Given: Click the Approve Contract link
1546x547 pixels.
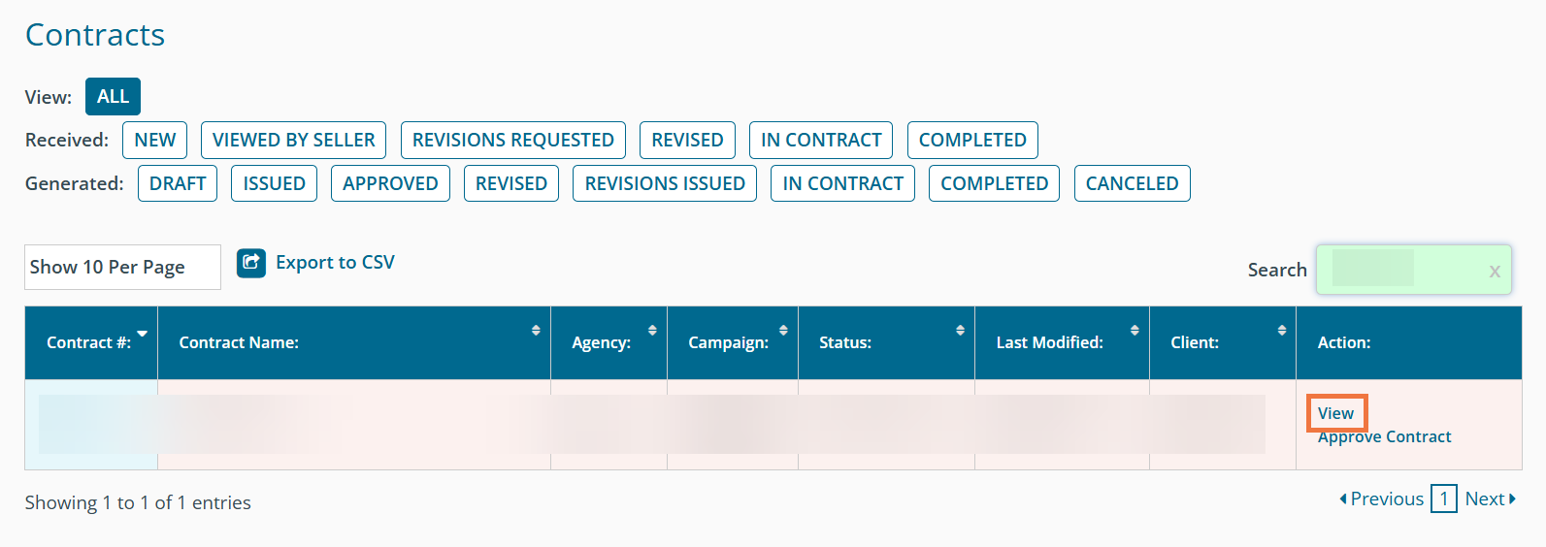Looking at the screenshot, I should [x=1384, y=437].
